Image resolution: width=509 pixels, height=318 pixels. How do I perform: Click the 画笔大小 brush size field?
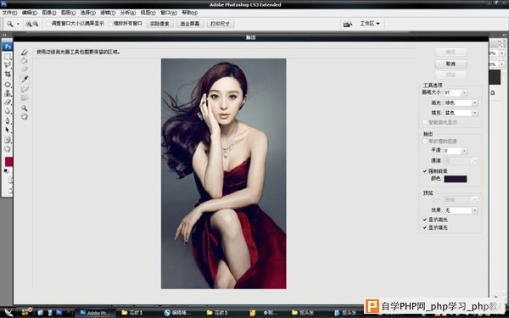pyautogui.click(x=452, y=92)
